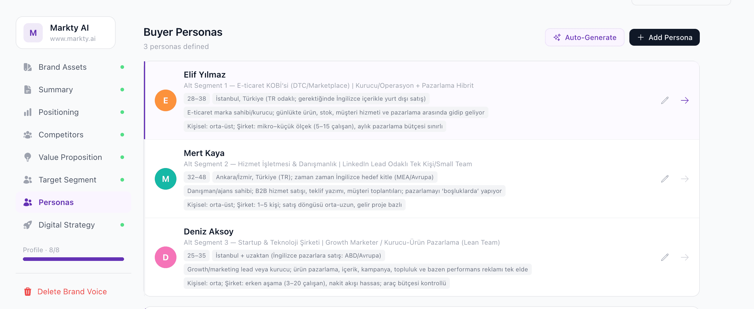The image size is (754, 309).
Task: Click the teal M avatar
Action: [x=166, y=179]
